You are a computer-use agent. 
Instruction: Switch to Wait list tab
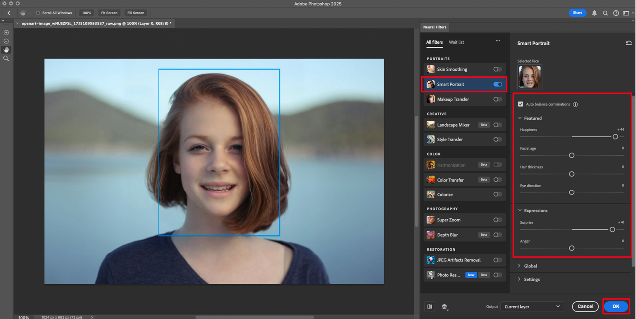click(x=456, y=42)
